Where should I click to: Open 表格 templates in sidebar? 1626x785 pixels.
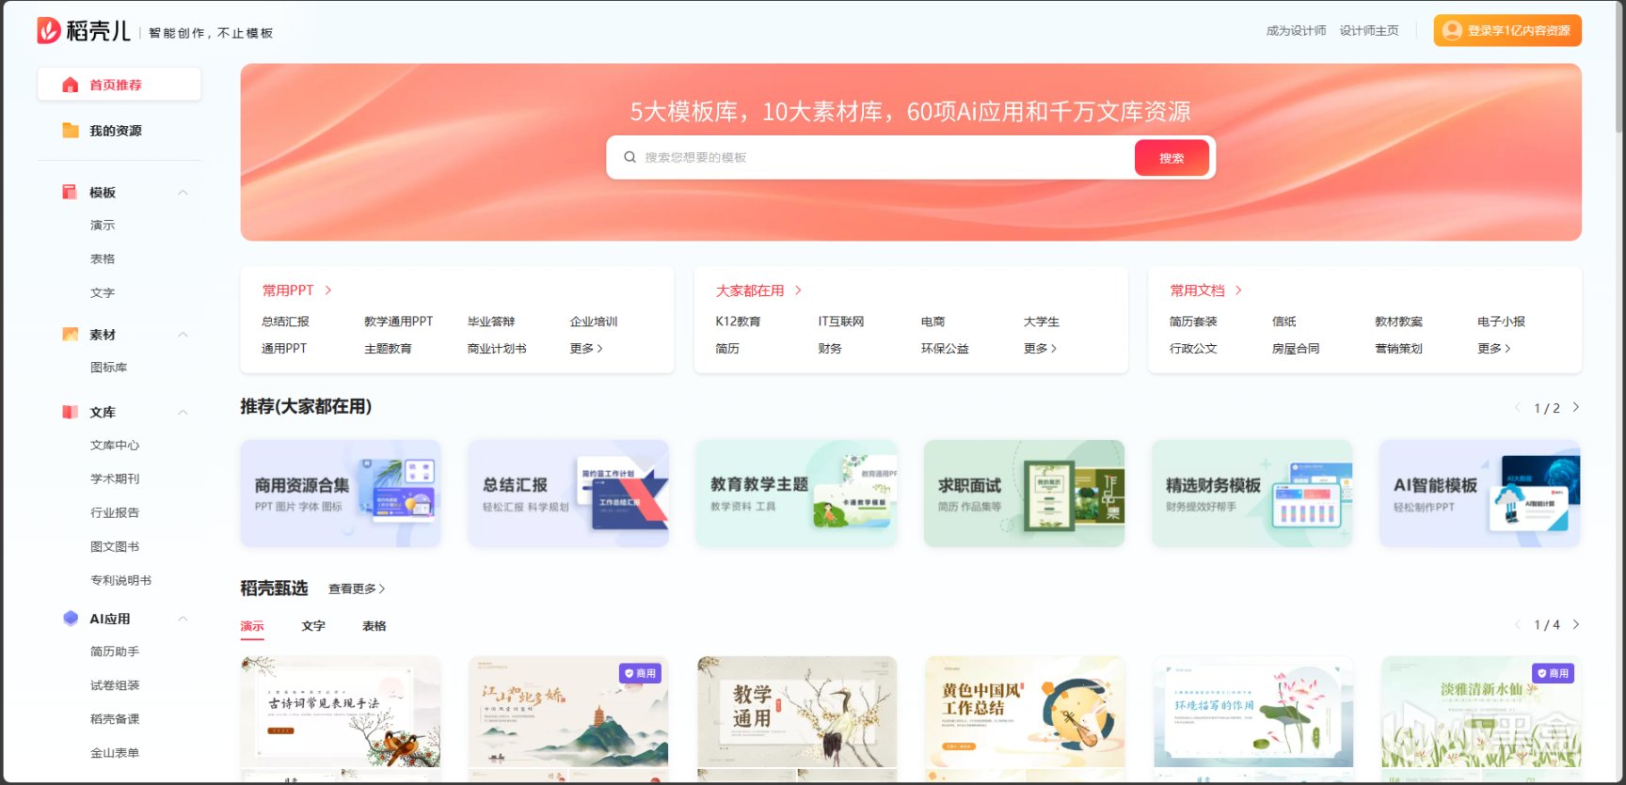[103, 259]
